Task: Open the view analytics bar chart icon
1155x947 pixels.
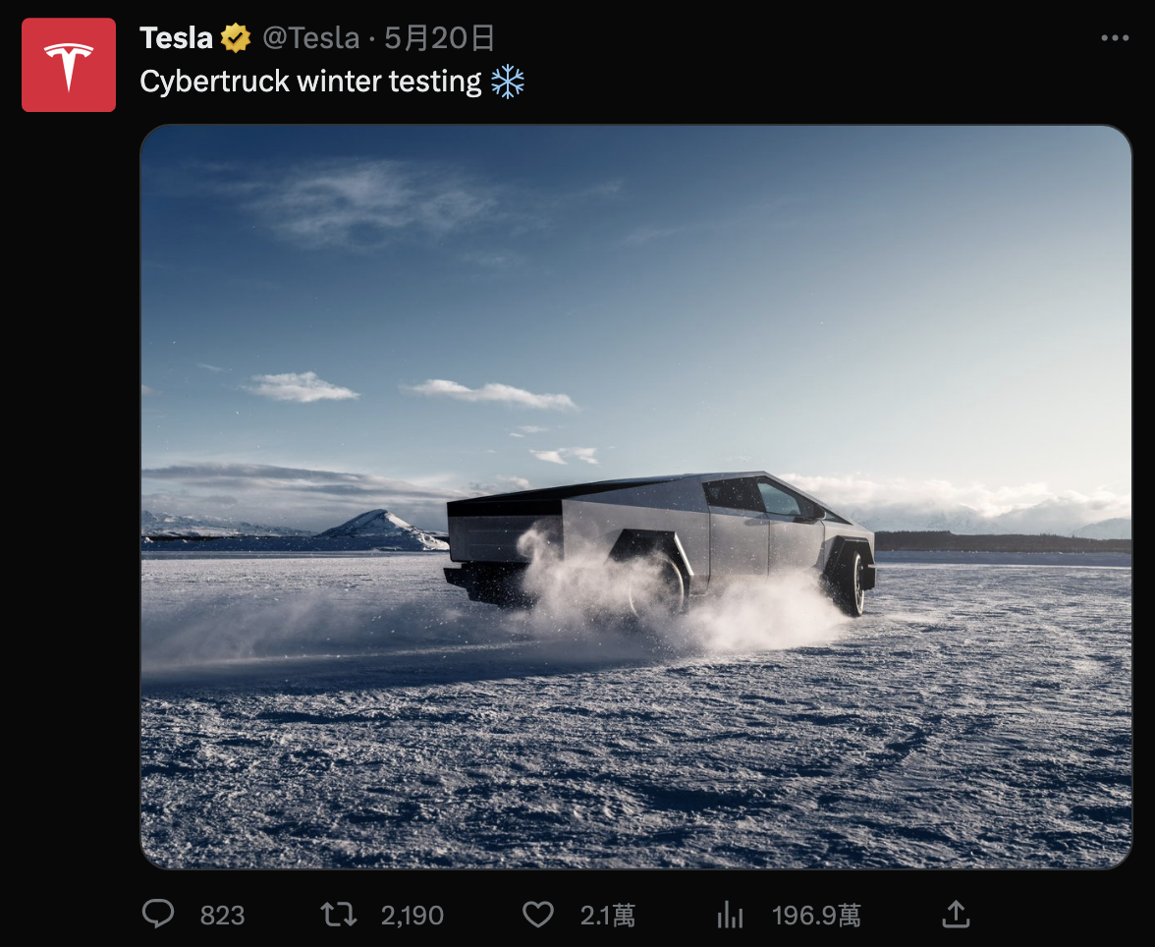Action: coord(730,916)
